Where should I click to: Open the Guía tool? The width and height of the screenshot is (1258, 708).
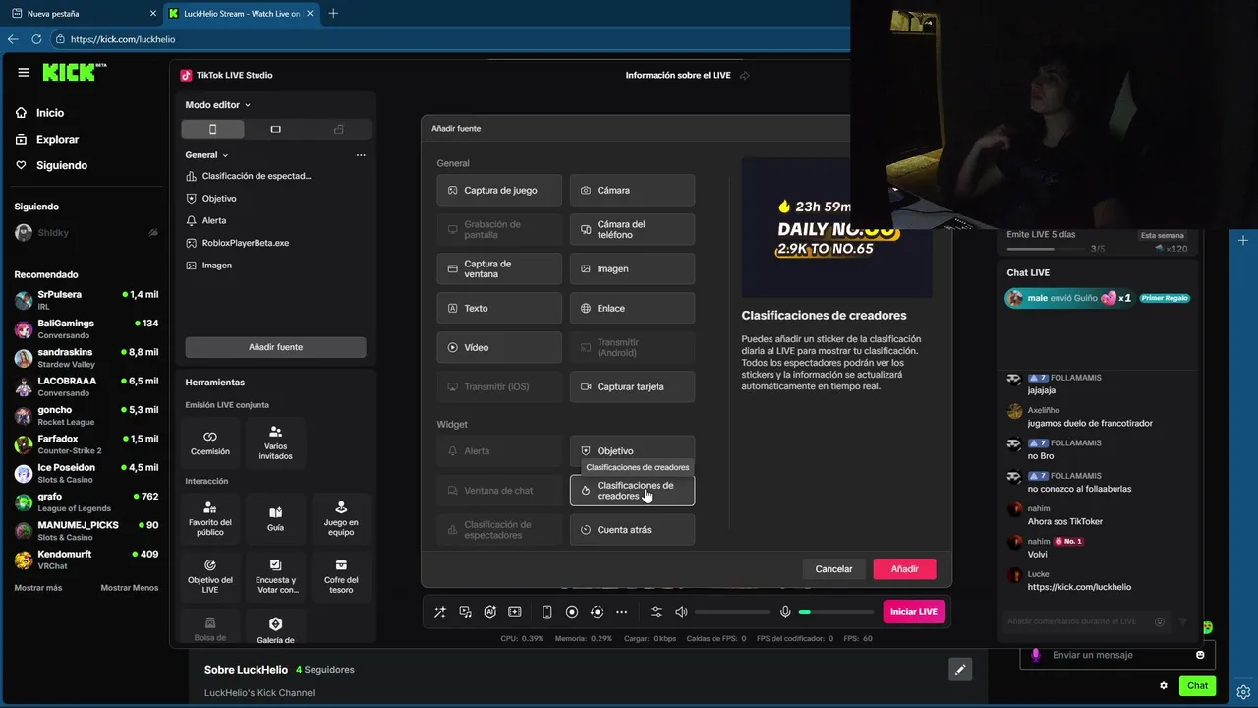[x=275, y=518]
